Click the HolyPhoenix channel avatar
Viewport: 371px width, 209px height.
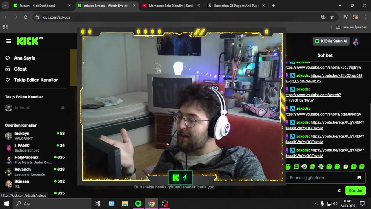(9, 160)
